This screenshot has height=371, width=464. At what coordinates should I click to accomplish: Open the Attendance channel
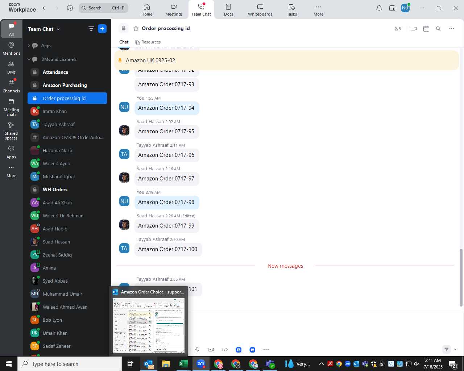pyautogui.click(x=67, y=72)
